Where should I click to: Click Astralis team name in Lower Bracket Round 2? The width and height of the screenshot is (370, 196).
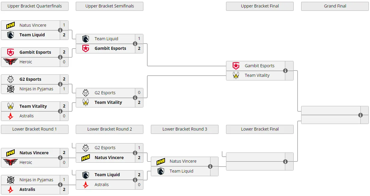[x=102, y=185]
